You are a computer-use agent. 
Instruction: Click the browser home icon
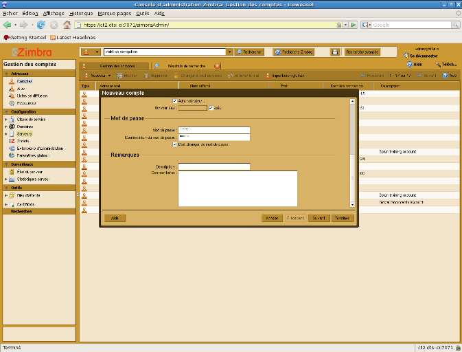67,25
